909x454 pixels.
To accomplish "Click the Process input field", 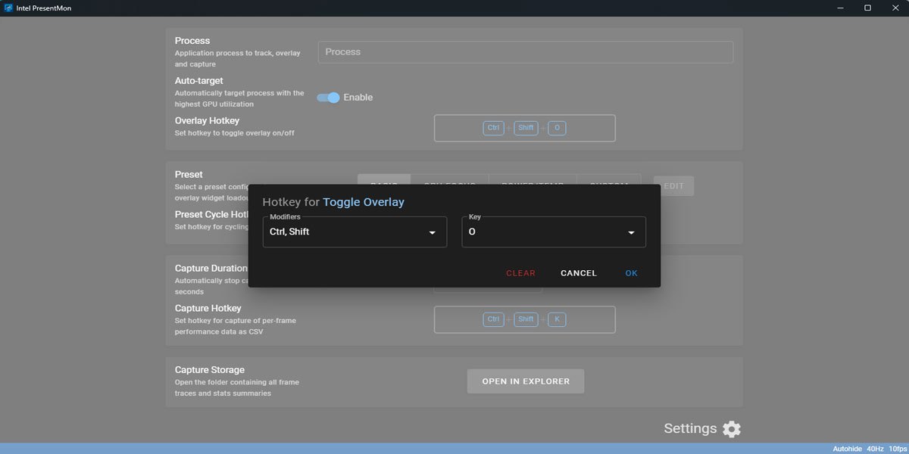I will point(525,52).
